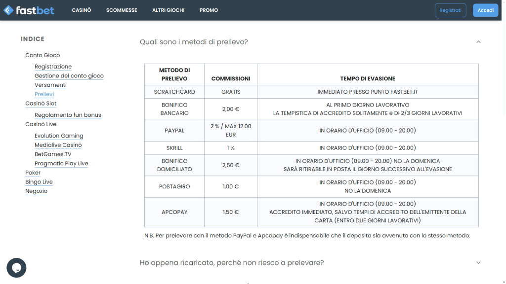Image resolution: width=506 pixels, height=284 pixels.
Task: Open the Negozio link in the index
Action: coord(36,191)
